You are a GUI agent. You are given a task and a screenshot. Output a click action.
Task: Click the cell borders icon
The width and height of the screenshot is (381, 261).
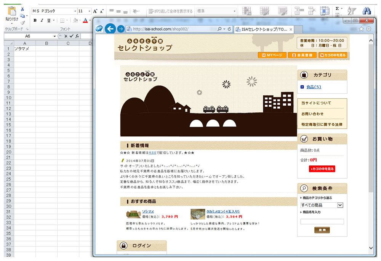pos(62,21)
